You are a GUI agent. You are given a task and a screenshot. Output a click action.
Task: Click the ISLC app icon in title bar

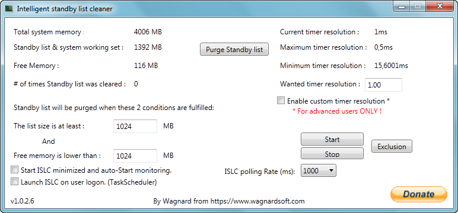[x=9, y=9]
